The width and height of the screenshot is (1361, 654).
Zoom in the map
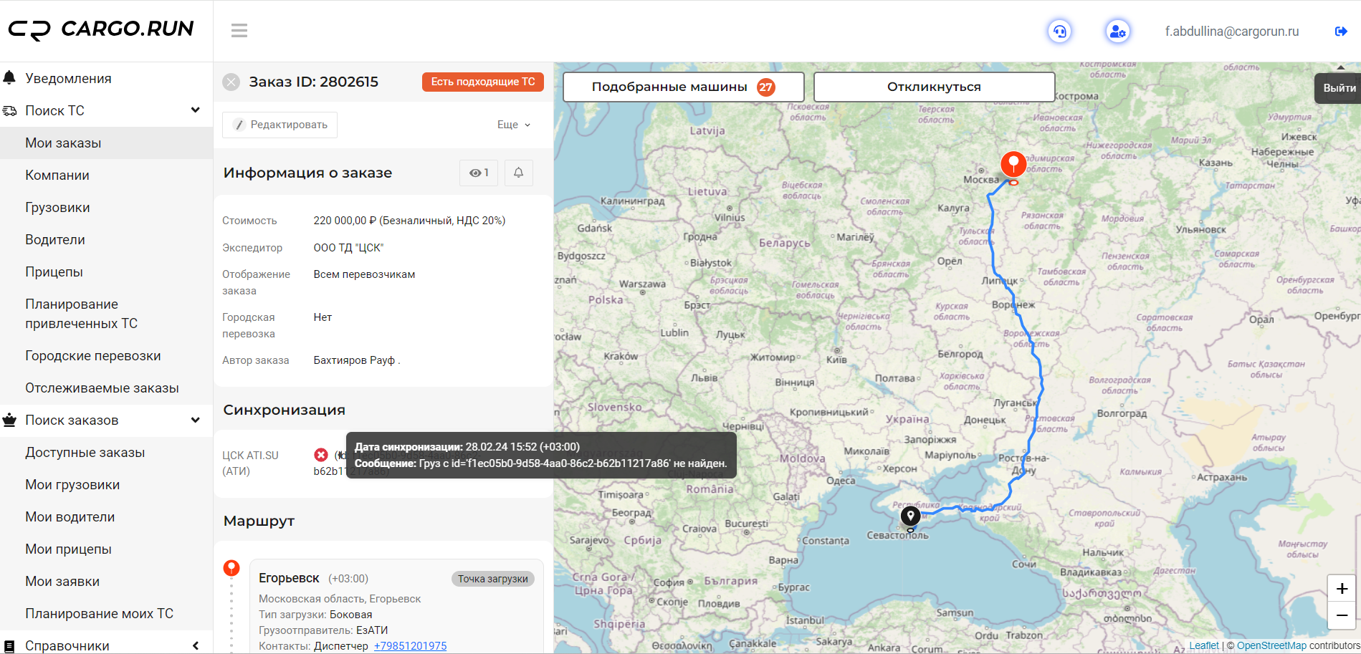[x=1342, y=589]
